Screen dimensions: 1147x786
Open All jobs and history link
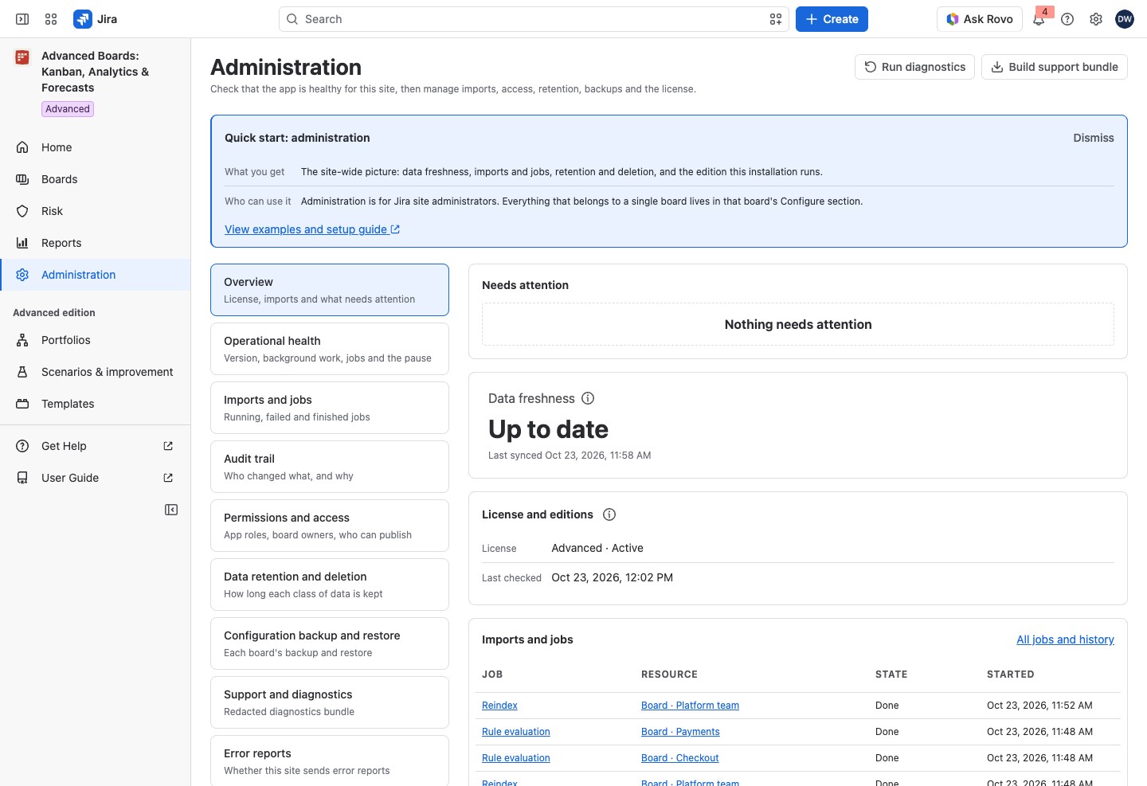click(x=1065, y=639)
